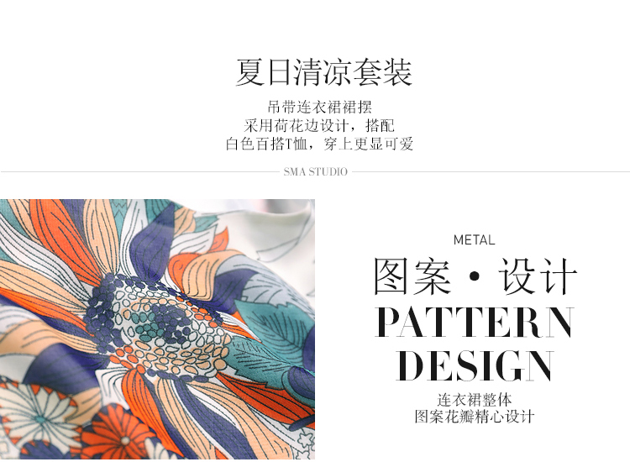
Task: Click the horizontal divider line right of SMA STUDIO
Action: 491,172
